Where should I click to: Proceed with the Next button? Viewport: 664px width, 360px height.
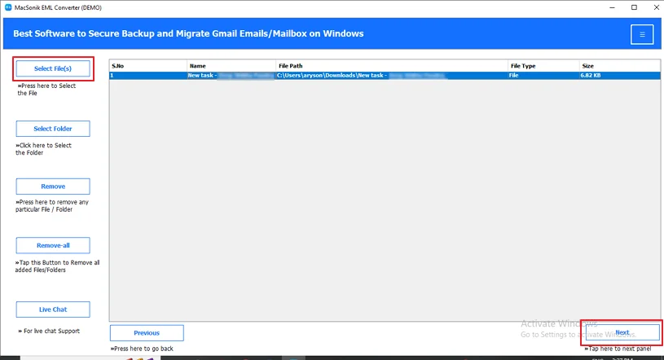click(622, 332)
